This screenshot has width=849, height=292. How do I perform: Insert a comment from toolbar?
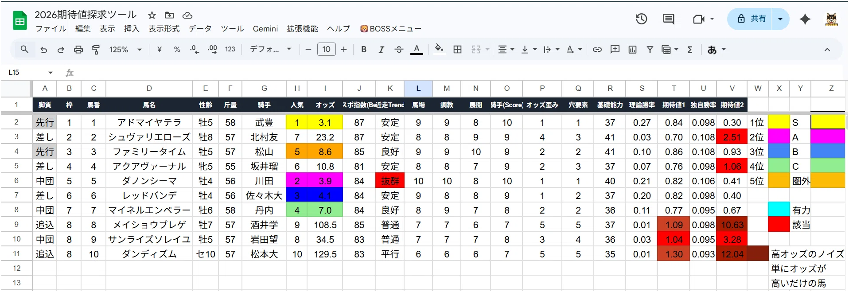pyautogui.click(x=615, y=50)
